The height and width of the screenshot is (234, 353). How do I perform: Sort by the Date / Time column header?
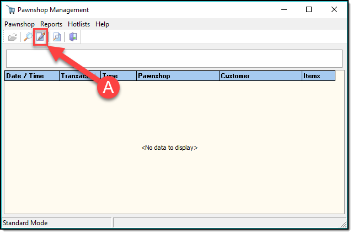[32, 76]
